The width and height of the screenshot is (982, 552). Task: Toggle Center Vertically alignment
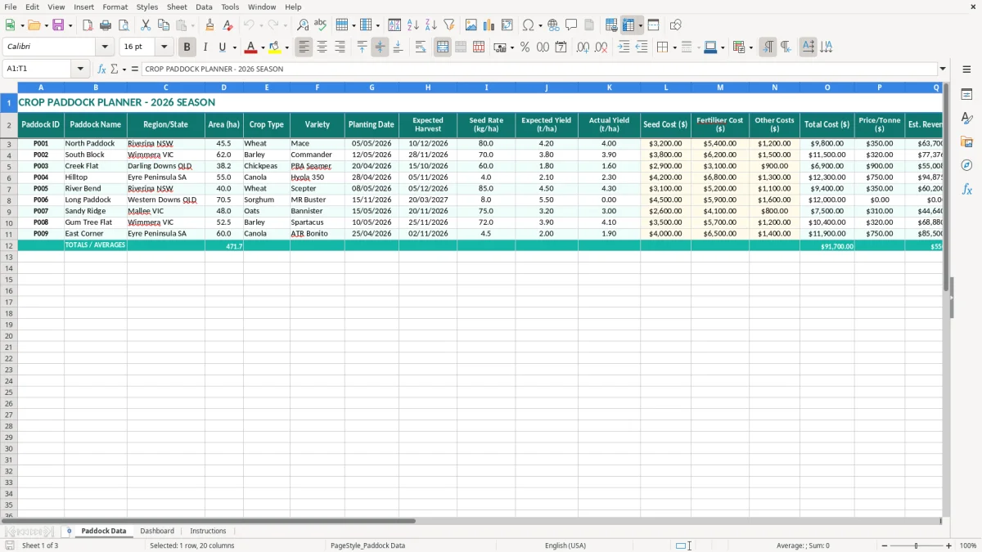380,47
